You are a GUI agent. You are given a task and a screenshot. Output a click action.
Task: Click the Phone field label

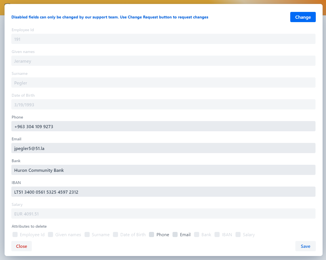[x=17, y=117]
